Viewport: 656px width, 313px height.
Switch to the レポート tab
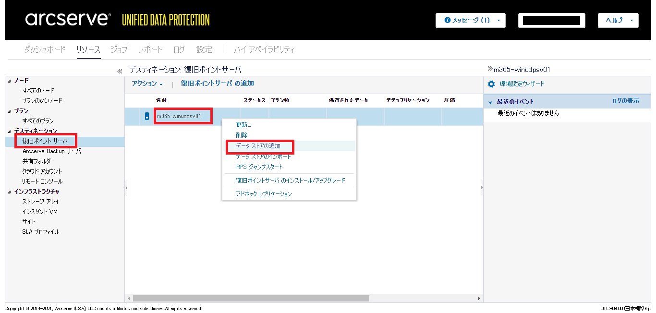(150, 49)
